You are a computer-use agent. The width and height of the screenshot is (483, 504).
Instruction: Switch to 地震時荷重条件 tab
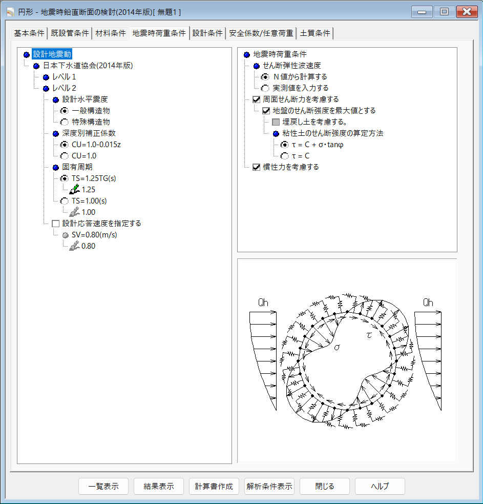pyautogui.click(x=159, y=33)
